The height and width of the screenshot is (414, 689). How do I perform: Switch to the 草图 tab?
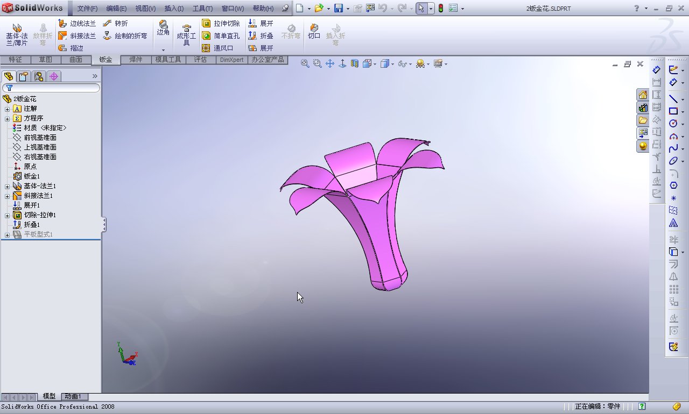45,60
